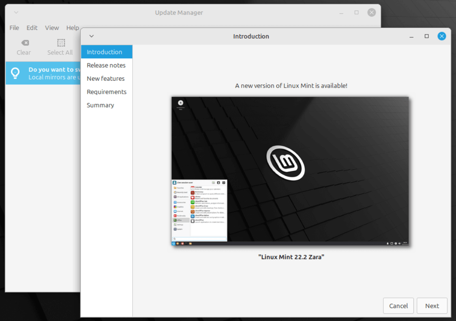The height and width of the screenshot is (321, 456).
Task: Close the Introduction dialog window
Action: coord(441,36)
